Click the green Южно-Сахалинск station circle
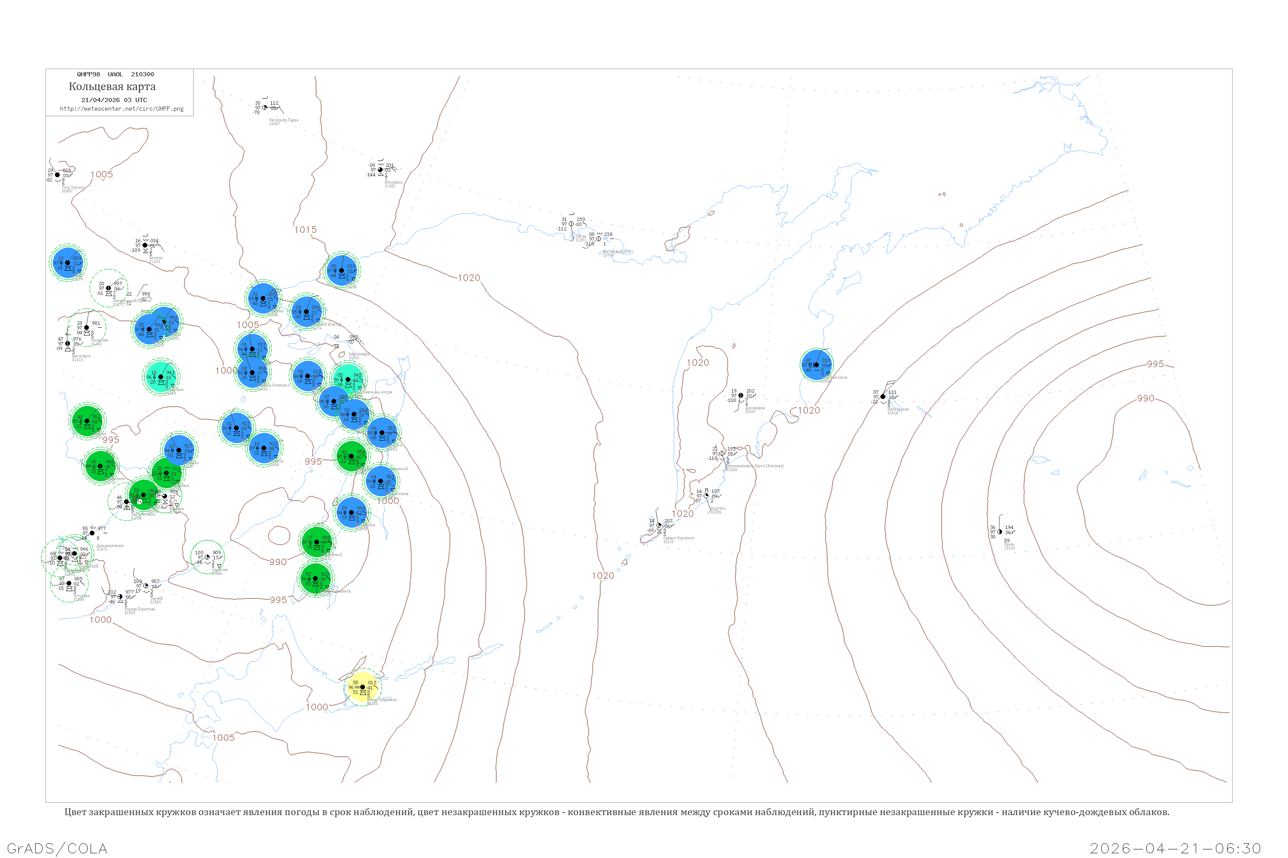The width and height of the screenshot is (1288, 858). coord(316,579)
